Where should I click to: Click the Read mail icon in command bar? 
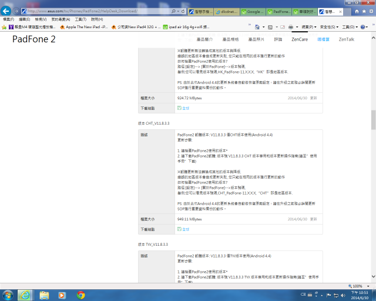pos(283,27)
